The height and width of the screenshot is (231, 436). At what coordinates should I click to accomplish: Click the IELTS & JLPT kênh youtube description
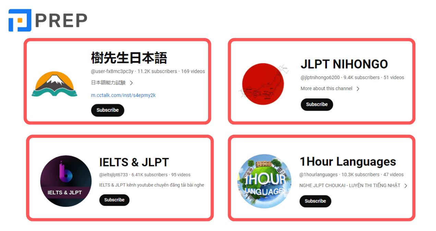pyautogui.click(x=152, y=185)
